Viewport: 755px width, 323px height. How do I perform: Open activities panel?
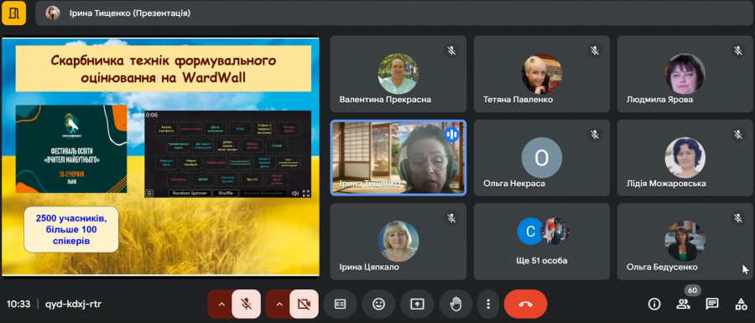click(x=741, y=304)
